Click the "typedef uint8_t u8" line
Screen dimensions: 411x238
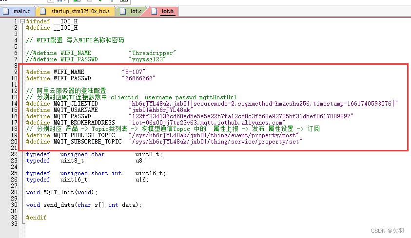(86, 161)
